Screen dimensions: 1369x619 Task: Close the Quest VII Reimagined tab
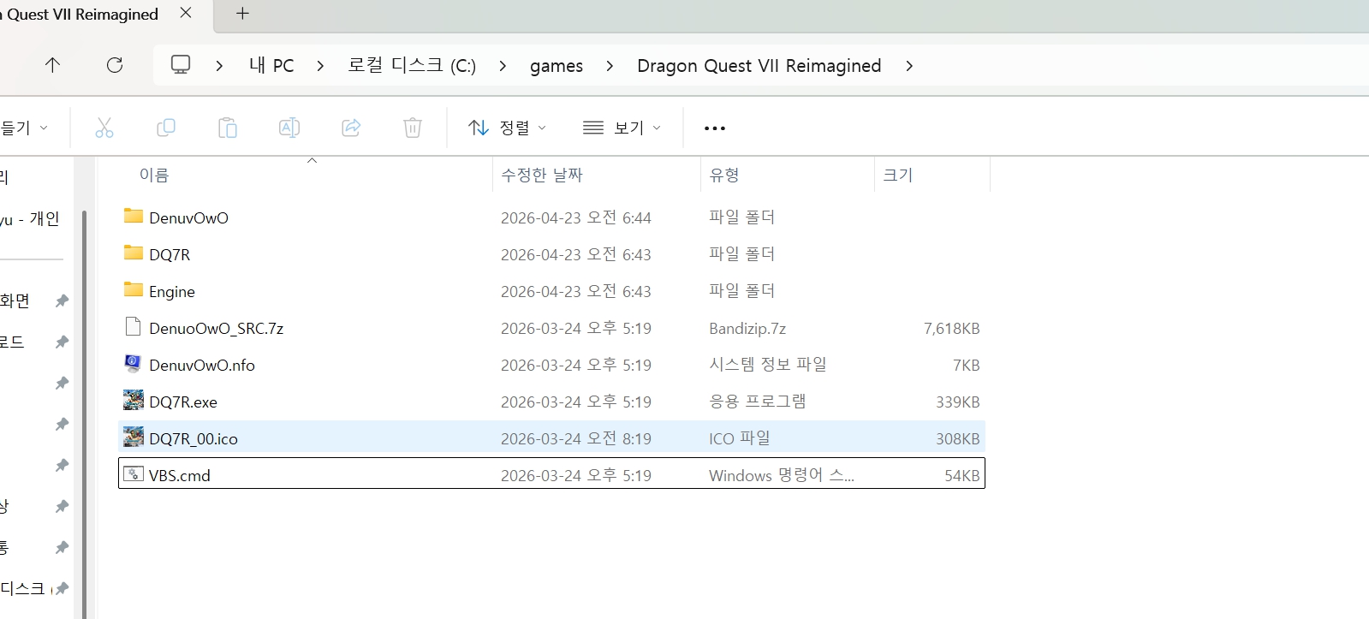(186, 14)
